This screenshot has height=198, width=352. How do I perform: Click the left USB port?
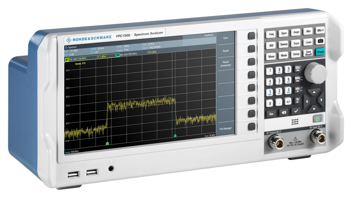pos(74,174)
